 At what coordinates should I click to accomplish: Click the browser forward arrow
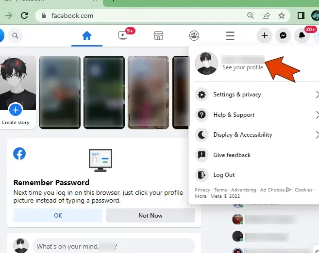point(9,16)
